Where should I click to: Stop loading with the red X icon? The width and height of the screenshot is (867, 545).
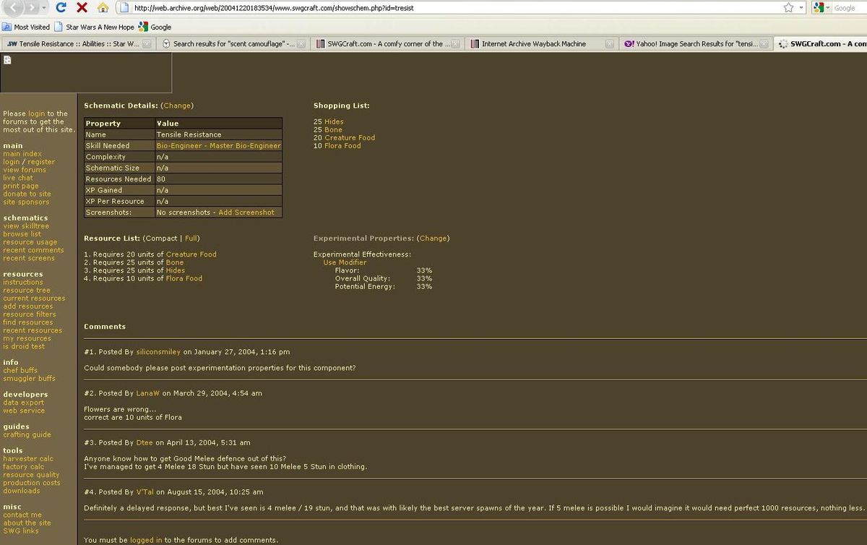click(82, 7)
